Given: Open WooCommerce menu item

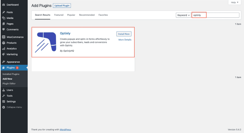Looking at the screenshot, I should pos(14,37).
